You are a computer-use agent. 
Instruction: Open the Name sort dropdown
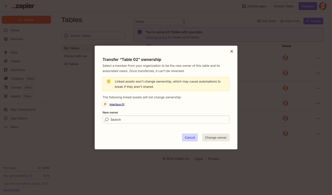click(x=161, y=22)
